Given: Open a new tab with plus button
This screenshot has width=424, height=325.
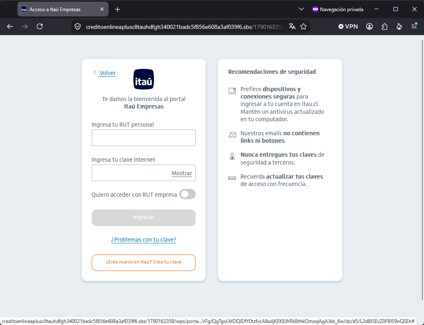Looking at the screenshot, I should pos(117,9).
